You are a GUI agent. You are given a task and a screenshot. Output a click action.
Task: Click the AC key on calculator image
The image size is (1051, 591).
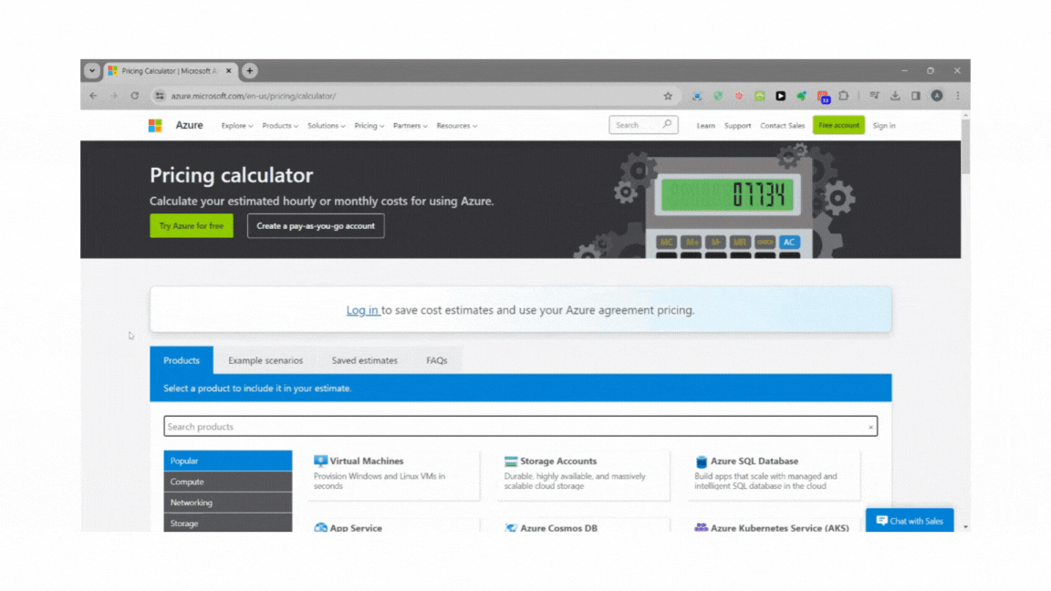(x=789, y=242)
